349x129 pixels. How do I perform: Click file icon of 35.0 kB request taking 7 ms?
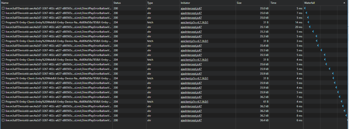coord(3,13)
